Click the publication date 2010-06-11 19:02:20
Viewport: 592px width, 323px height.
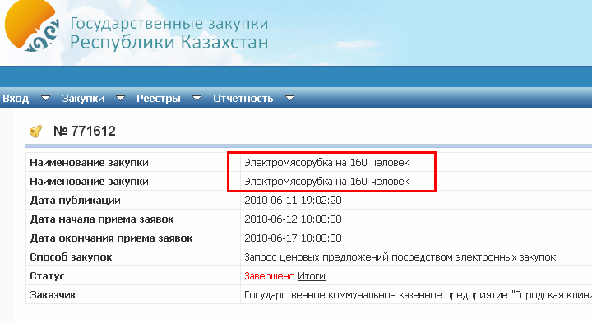tap(293, 201)
